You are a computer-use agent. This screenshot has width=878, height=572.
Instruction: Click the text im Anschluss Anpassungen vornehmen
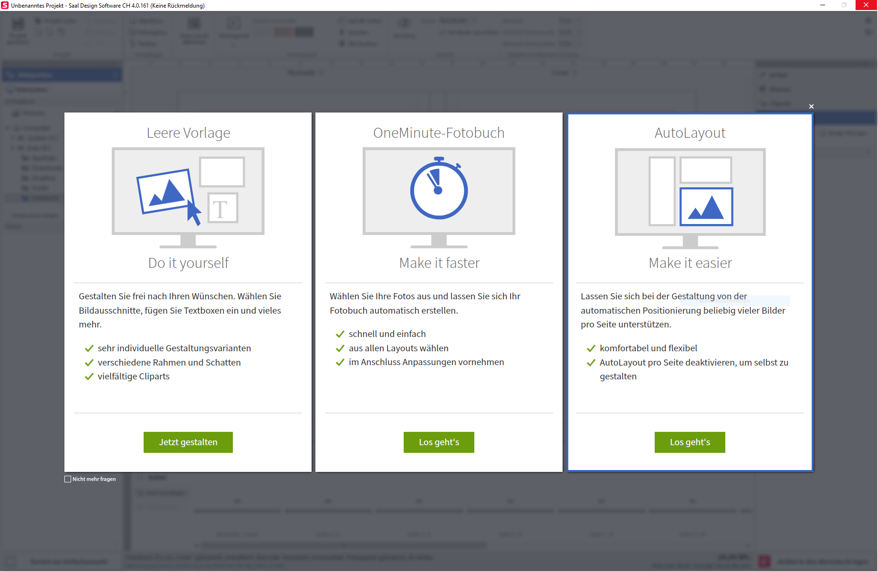coord(426,362)
